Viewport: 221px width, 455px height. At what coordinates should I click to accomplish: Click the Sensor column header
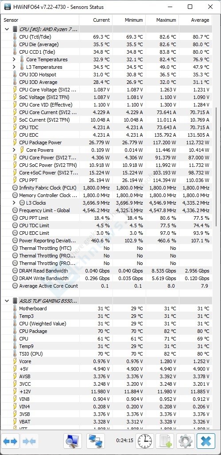click(x=40, y=20)
